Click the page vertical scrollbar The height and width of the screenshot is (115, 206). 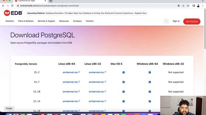pyautogui.click(x=205, y=29)
